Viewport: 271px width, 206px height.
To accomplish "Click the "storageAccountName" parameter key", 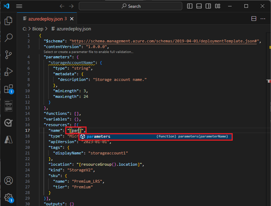I will [x=72, y=63].
